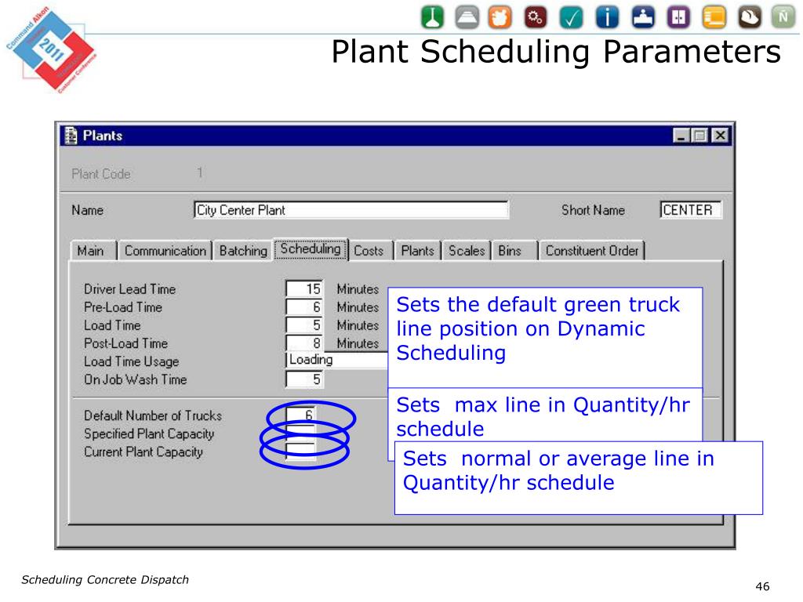
Task: Click the Post-Load Time label
Action: pos(126,343)
